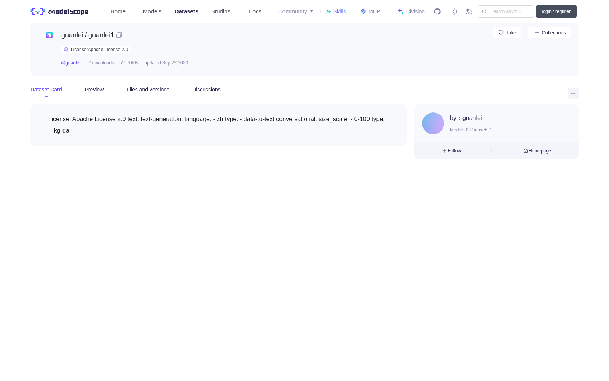Click the guanlei owner name in title
Screen dimensions: 609x381
click(x=72, y=35)
